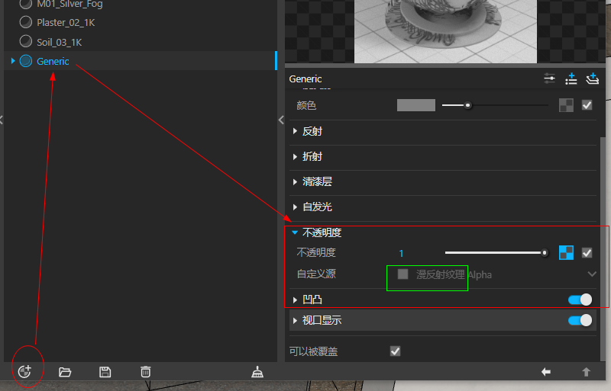The image size is (611, 391).
Task: Click the color texture map button
Action: 566,105
